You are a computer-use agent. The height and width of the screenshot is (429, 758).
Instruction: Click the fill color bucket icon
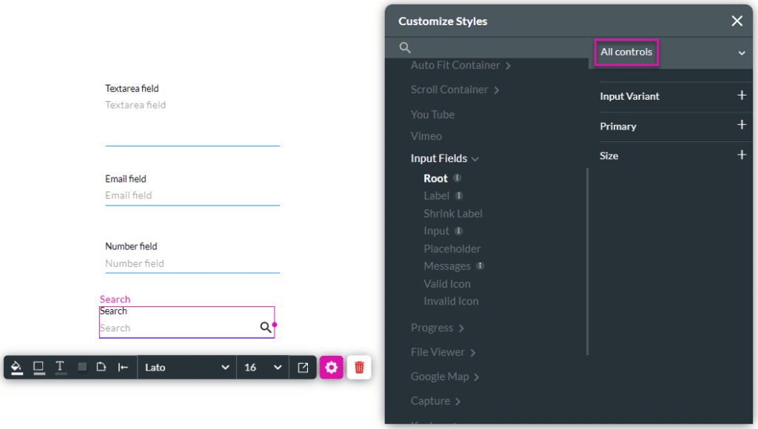click(17, 367)
